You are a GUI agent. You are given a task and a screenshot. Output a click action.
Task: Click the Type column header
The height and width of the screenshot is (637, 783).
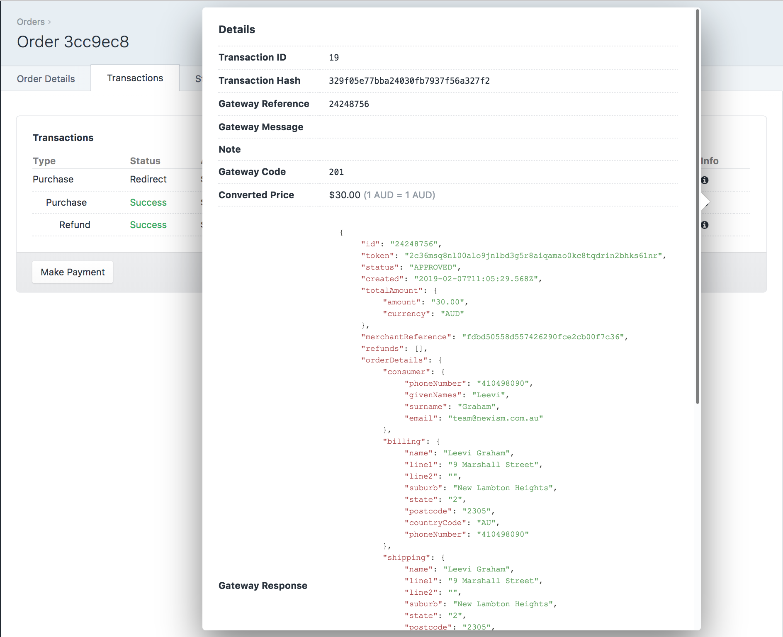point(44,161)
